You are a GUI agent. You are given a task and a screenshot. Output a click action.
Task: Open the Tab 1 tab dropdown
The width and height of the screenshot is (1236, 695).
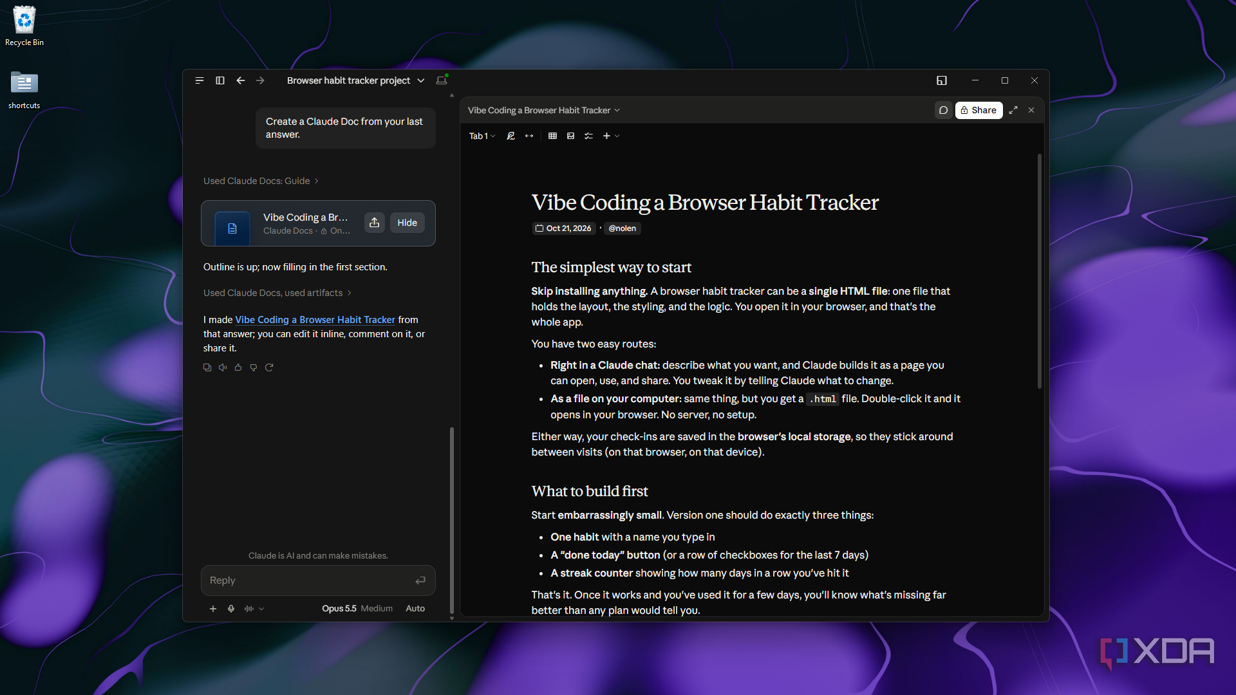click(482, 136)
